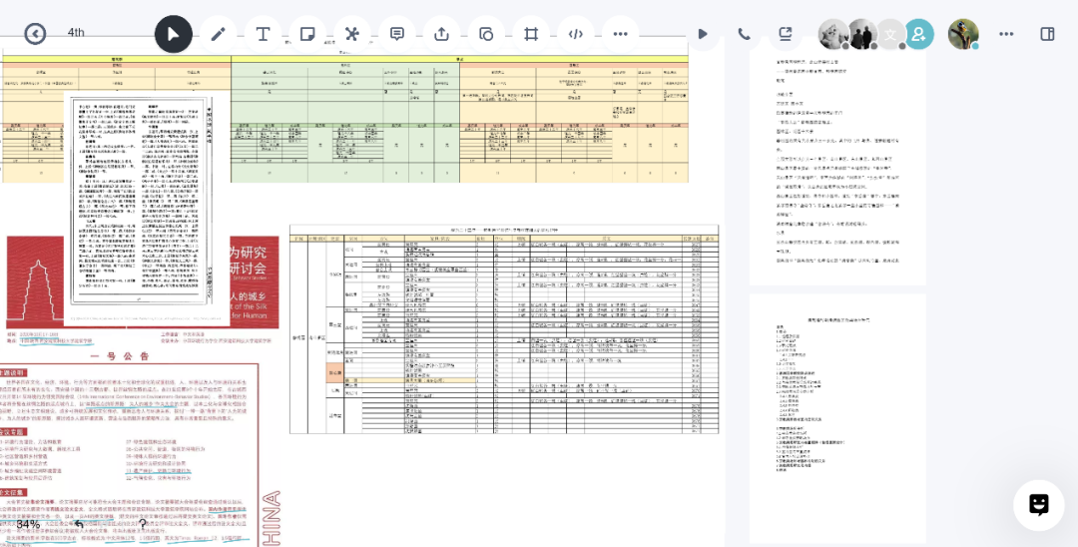Image resolution: width=1078 pixels, height=547 pixels.
Task: Open the mind map tool
Action: (351, 34)
